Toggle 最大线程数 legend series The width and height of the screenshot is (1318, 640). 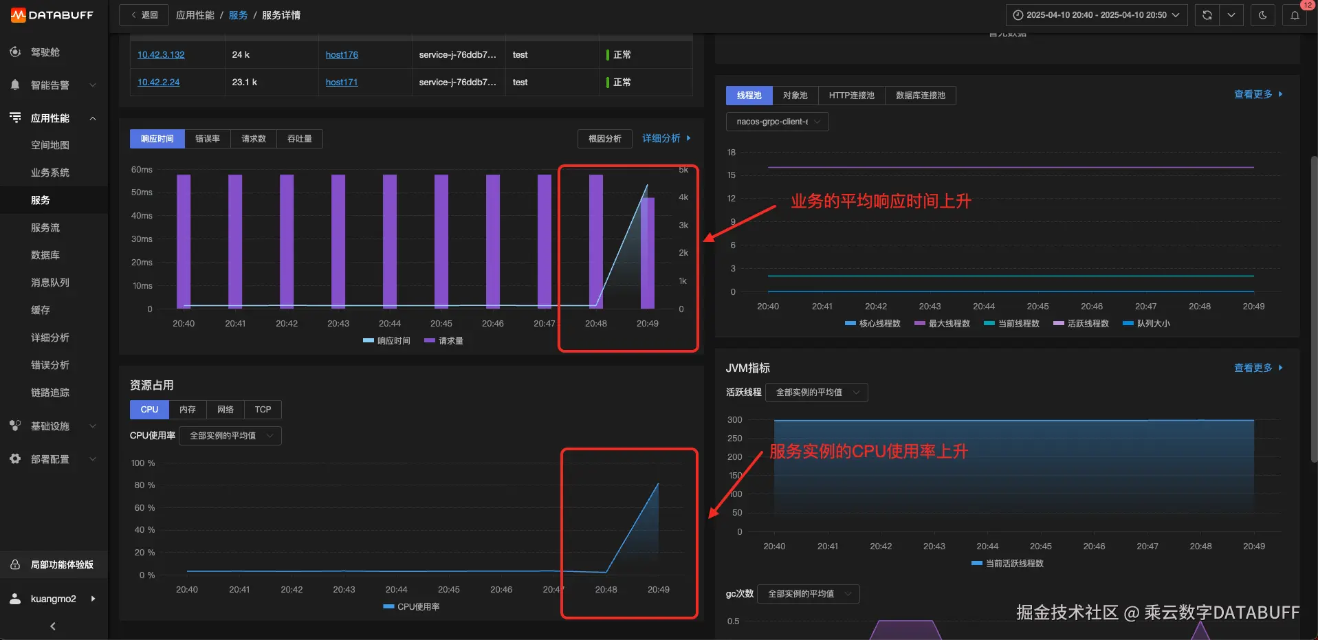942,323
